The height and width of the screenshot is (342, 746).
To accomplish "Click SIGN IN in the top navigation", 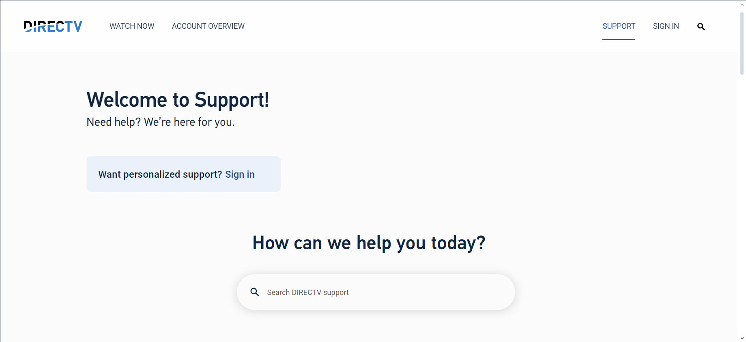I will point(666,26).
